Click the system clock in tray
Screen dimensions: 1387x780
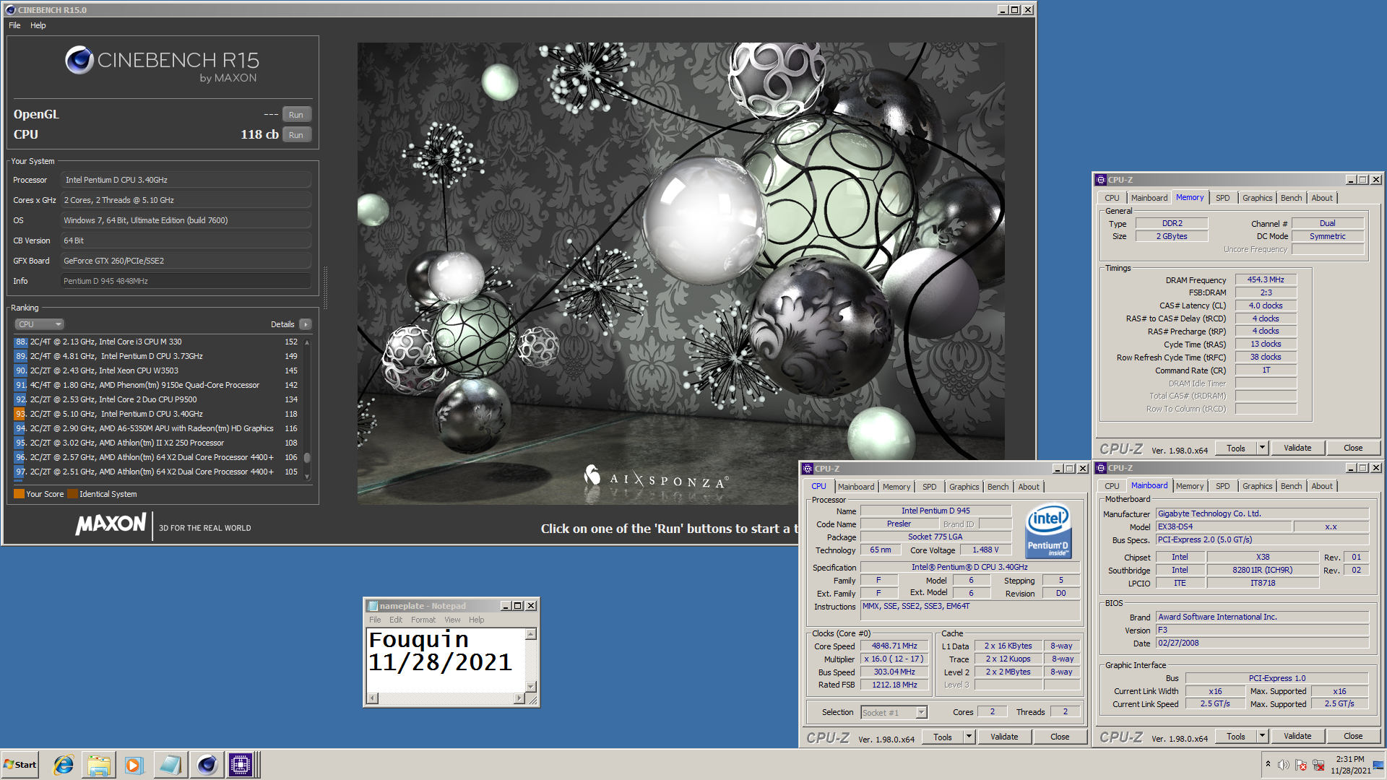[1350, 765]
